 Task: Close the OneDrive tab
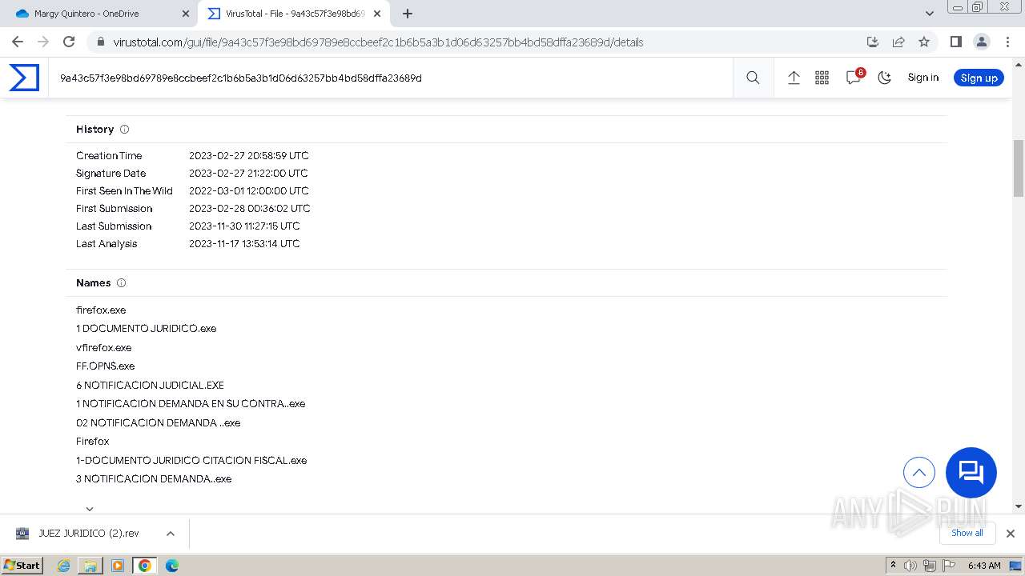point(186,14)
